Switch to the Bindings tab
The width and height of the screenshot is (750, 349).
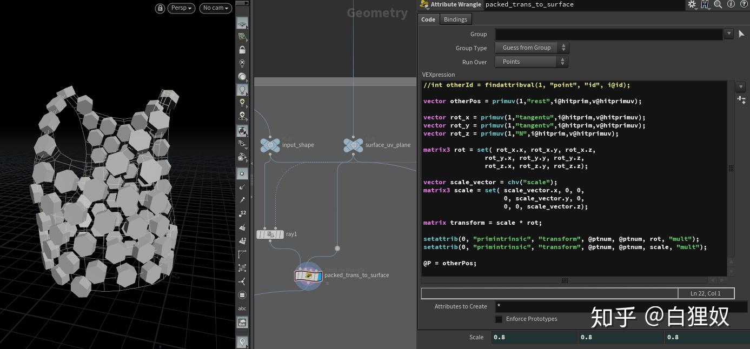455,19
